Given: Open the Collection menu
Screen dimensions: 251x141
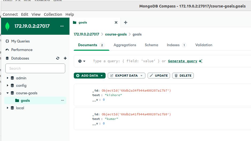Looking at the screenshot, I should point(53,14).
